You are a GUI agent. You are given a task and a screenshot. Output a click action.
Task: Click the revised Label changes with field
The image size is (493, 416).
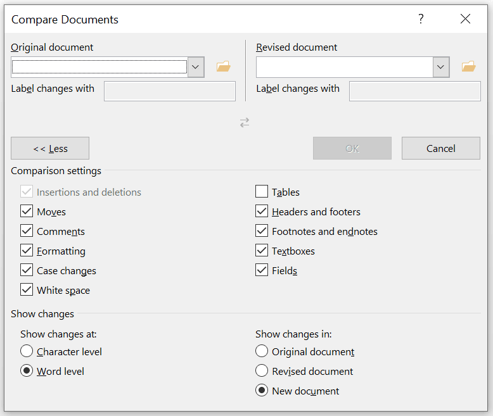point(414,91)
